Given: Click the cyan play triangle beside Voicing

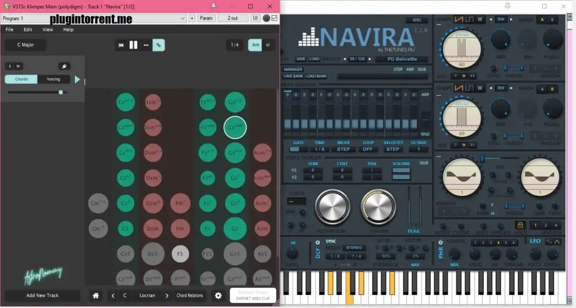Looking at the screenshot, I should pyautogui.click(x=77, y=79).
